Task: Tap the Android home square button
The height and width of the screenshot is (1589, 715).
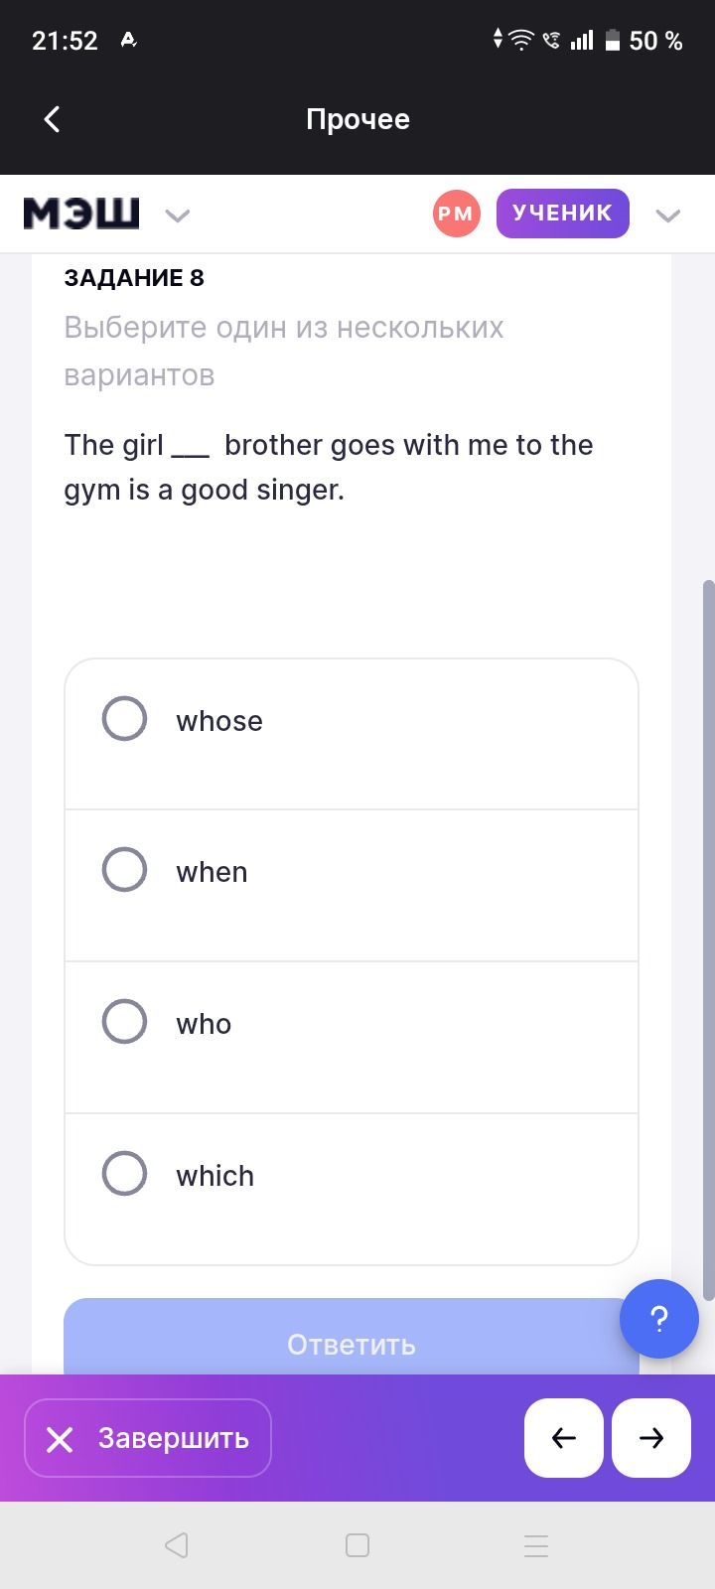Action: pos(357,1545)
